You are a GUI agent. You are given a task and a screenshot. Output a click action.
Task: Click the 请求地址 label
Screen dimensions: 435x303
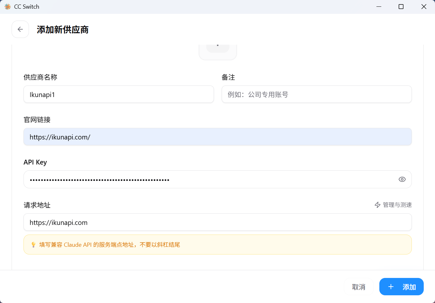(x=37, y=205)
